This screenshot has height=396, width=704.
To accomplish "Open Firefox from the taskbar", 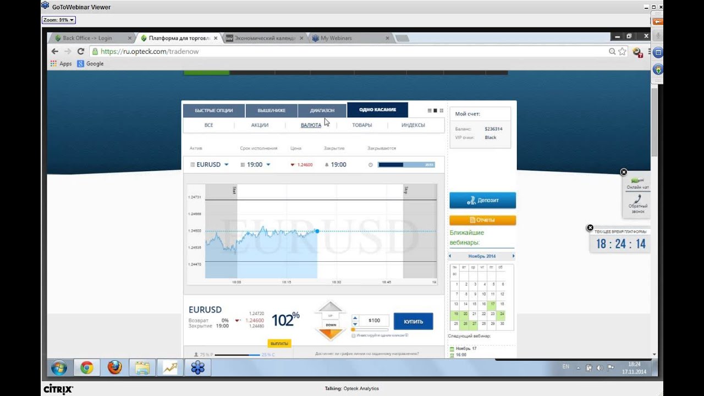I will (114, 367).
